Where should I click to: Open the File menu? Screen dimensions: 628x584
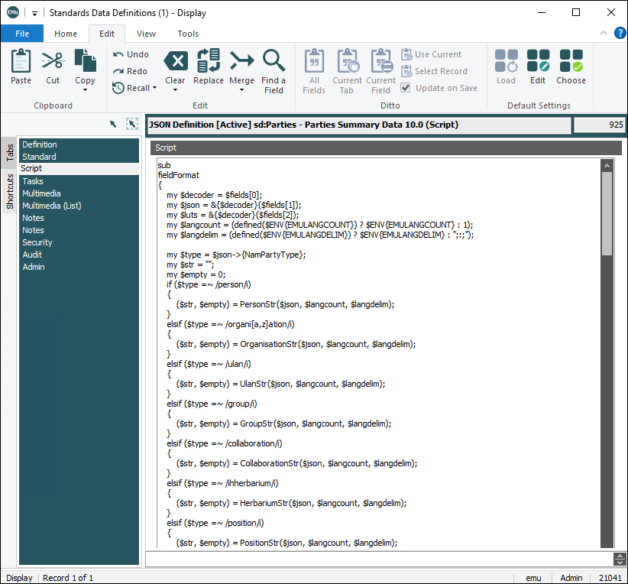coord(22,34)
